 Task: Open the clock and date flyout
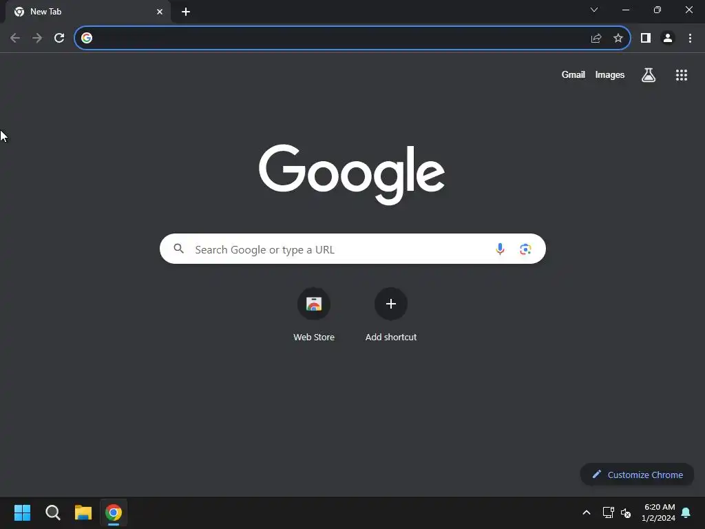tap(658, 512)
